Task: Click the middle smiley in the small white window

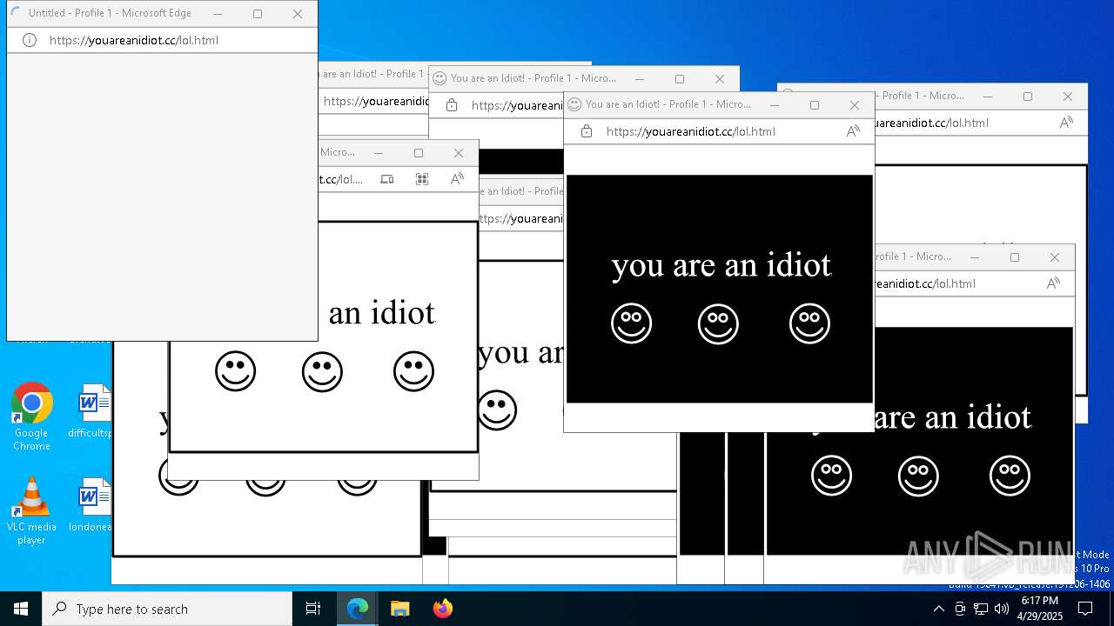Action: point(322,371)
